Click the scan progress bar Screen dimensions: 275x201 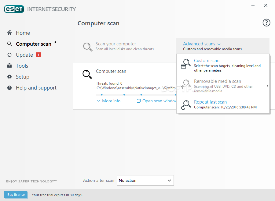pyautogui.click(x=136, y=95)
